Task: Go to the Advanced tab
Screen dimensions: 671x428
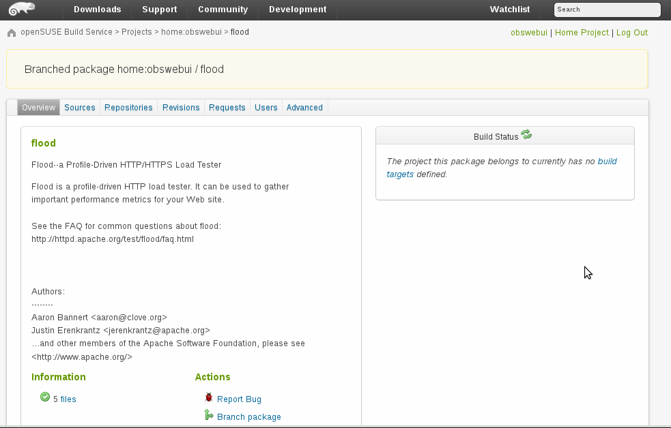Action: click(304, 108)
